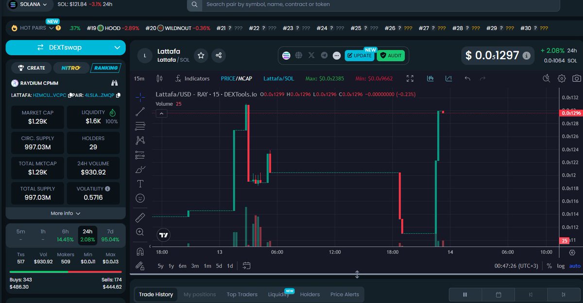
Task: Redo the last chart action
Action: tap(482, 78)
